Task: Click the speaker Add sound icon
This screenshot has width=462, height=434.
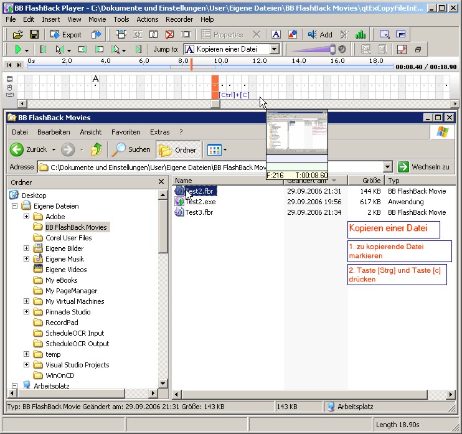Action: [320, 34]
